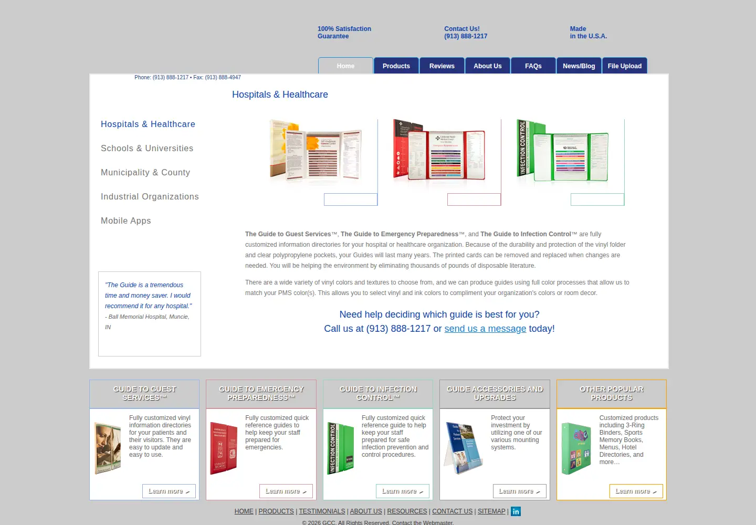The width and height of the screenshot is (756, 525).
Task: Click the Phone and Fax number line
Action: (x=187, y=77)
